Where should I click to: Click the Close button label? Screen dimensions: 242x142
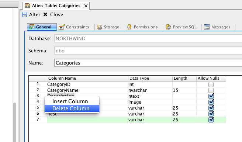tap(56, 14)
